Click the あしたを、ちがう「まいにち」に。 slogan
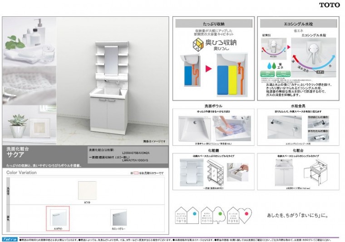Image resolution: width=345 pixels, height=242 pixels. (298, 215)
